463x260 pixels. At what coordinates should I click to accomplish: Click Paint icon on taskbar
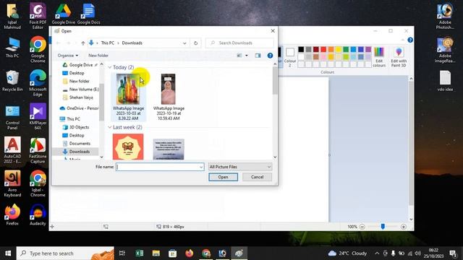tap(239, 253)
